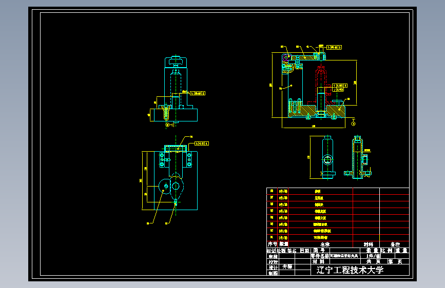
Task: Click the 制图 cell in title block
Action: tap(273, 273)
